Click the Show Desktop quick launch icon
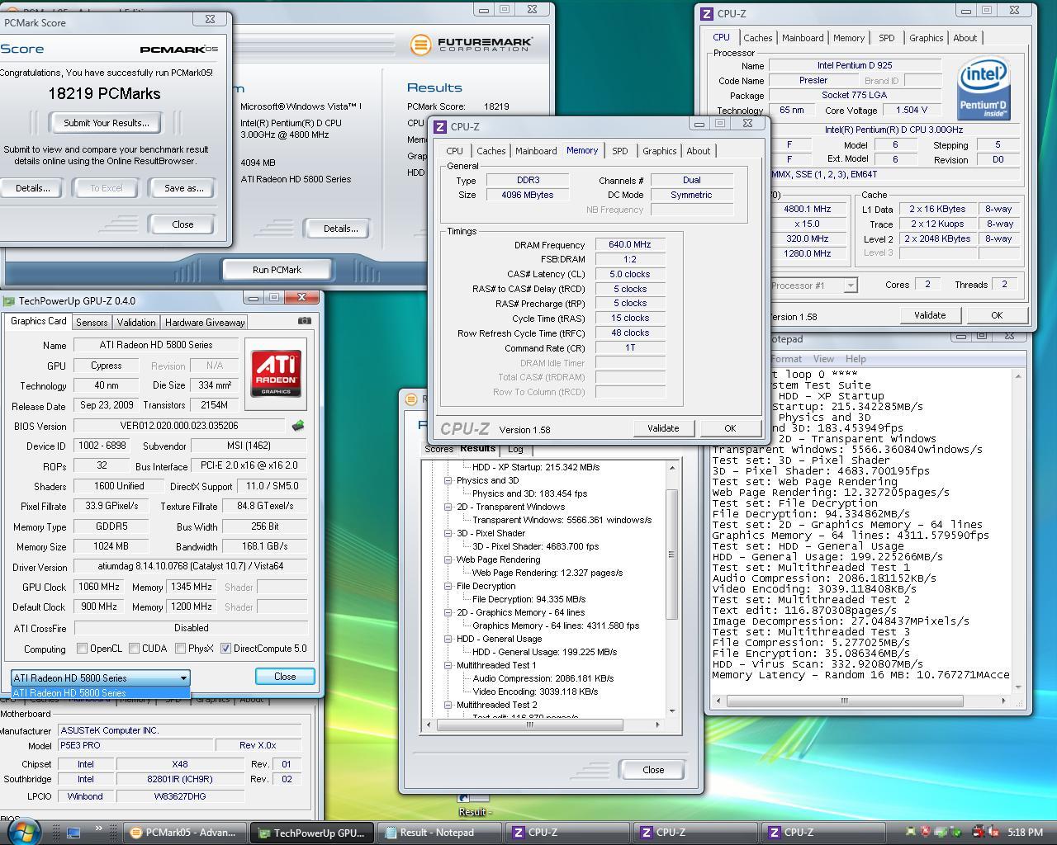Screen dimensions: 1057x845 coord(73,833)
